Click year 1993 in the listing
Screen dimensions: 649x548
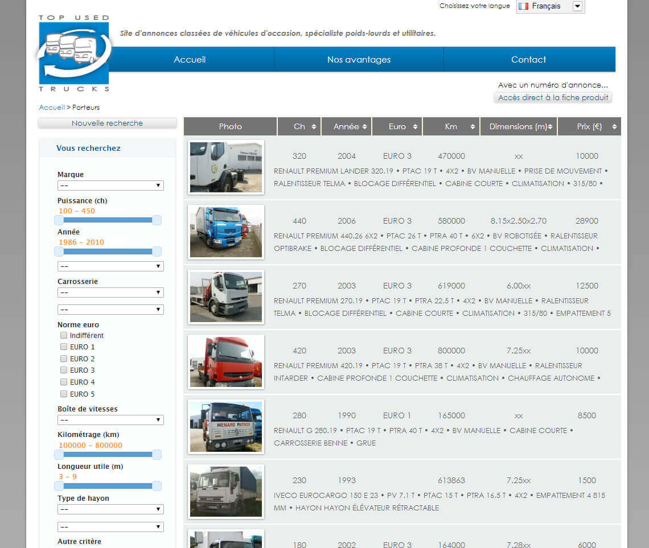(x=347, y=481)
